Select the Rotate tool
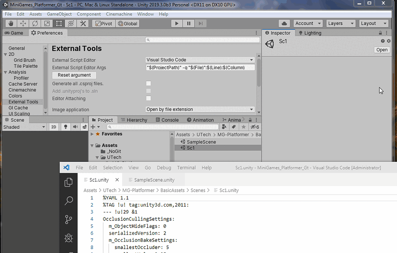 tap(35, 23)
